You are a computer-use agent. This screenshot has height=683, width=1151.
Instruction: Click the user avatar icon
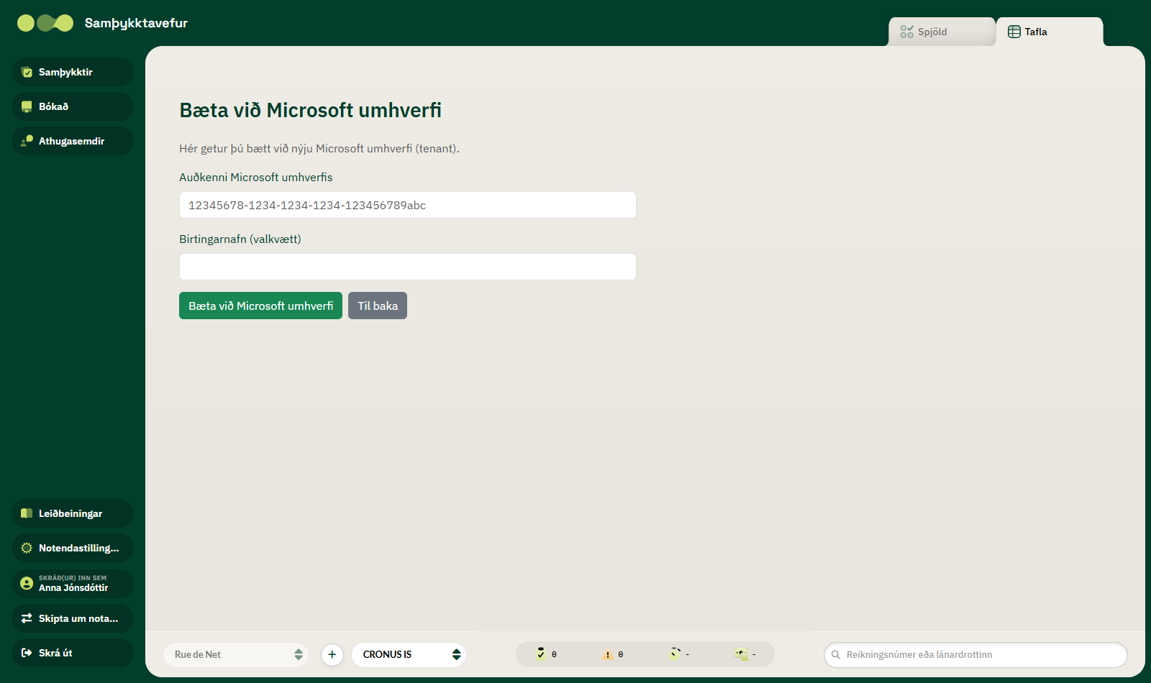27,583
